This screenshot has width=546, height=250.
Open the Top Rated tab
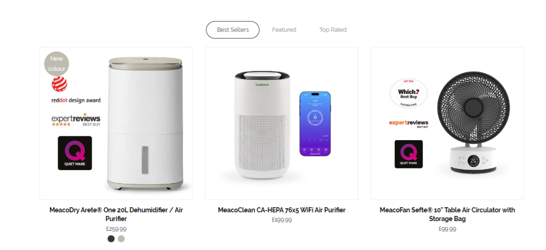pyautogui.click(x=333, y=30)
